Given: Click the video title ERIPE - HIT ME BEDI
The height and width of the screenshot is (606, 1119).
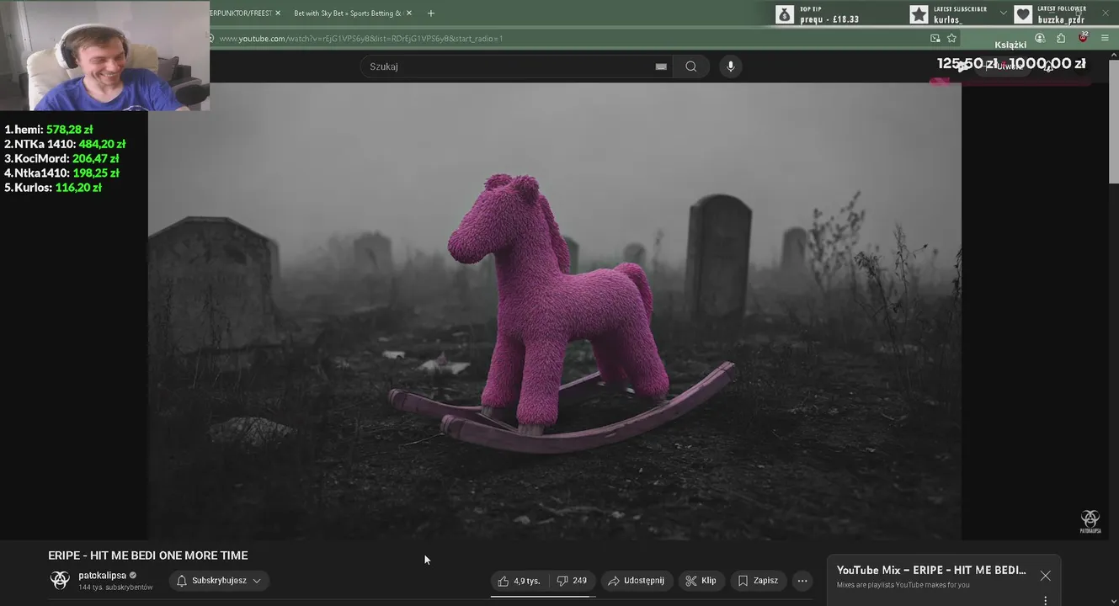Looking at the screenshot, I should (x=148, y=555).
